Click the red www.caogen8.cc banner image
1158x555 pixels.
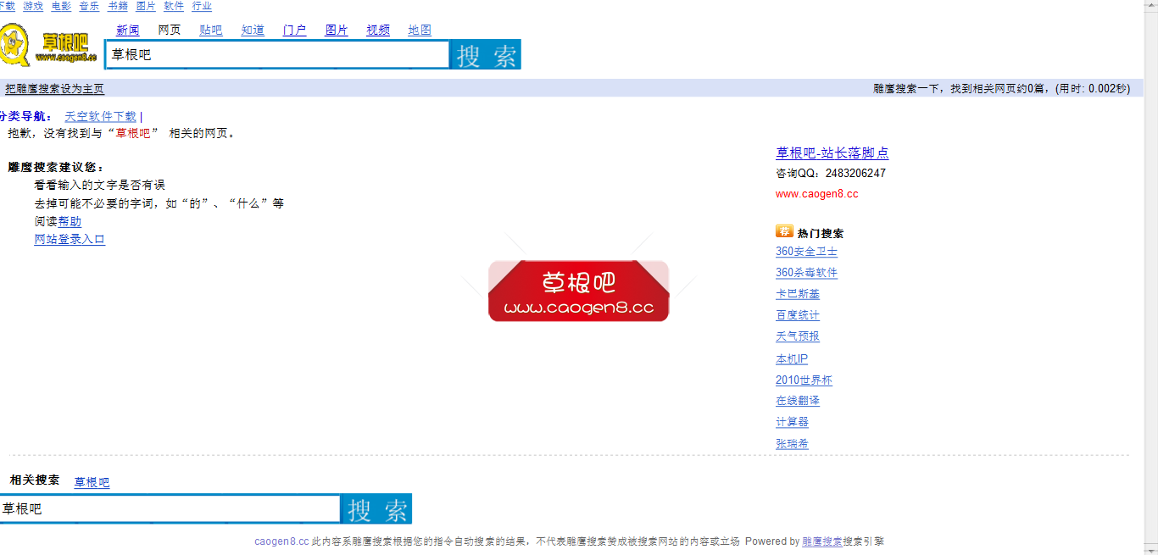point(579,291)
